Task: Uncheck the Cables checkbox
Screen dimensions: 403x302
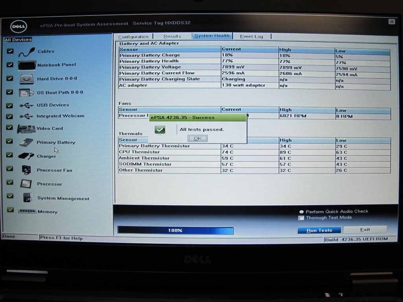Action: click(x=10, y=51)
